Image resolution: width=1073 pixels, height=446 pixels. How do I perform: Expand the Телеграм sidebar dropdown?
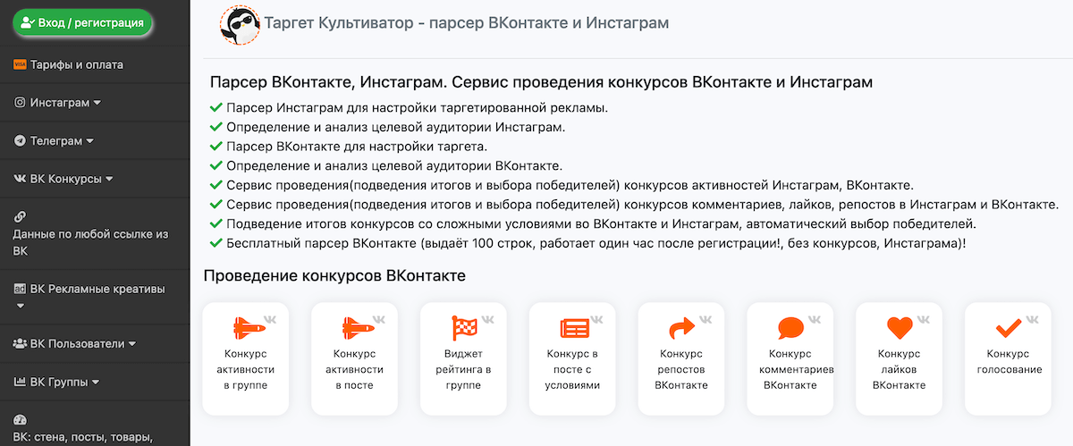(95, 141)
